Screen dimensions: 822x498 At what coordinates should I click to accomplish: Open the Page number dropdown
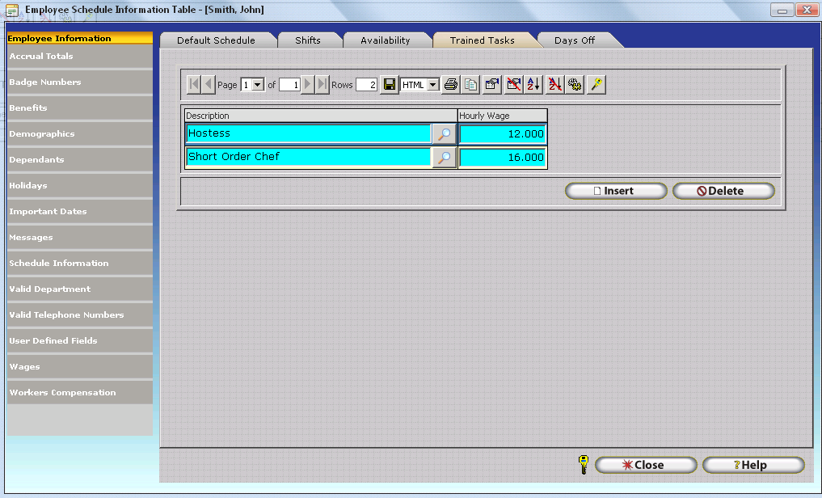pyautogui.click(x=258, y=85)
